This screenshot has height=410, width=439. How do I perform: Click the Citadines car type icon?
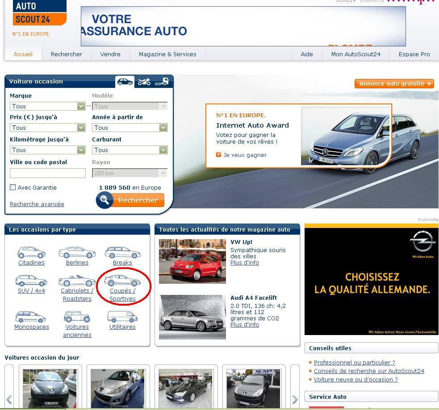click(31, 253)
